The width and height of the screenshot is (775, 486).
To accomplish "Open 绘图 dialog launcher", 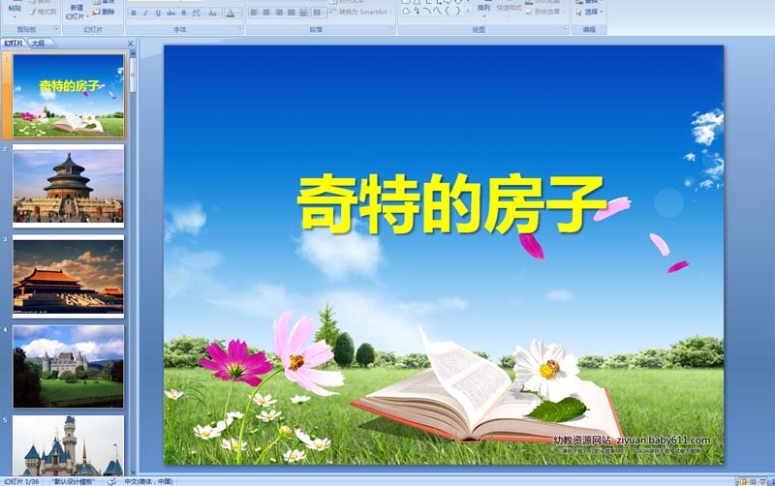I will pyautogui.click(x=565, y=29).
